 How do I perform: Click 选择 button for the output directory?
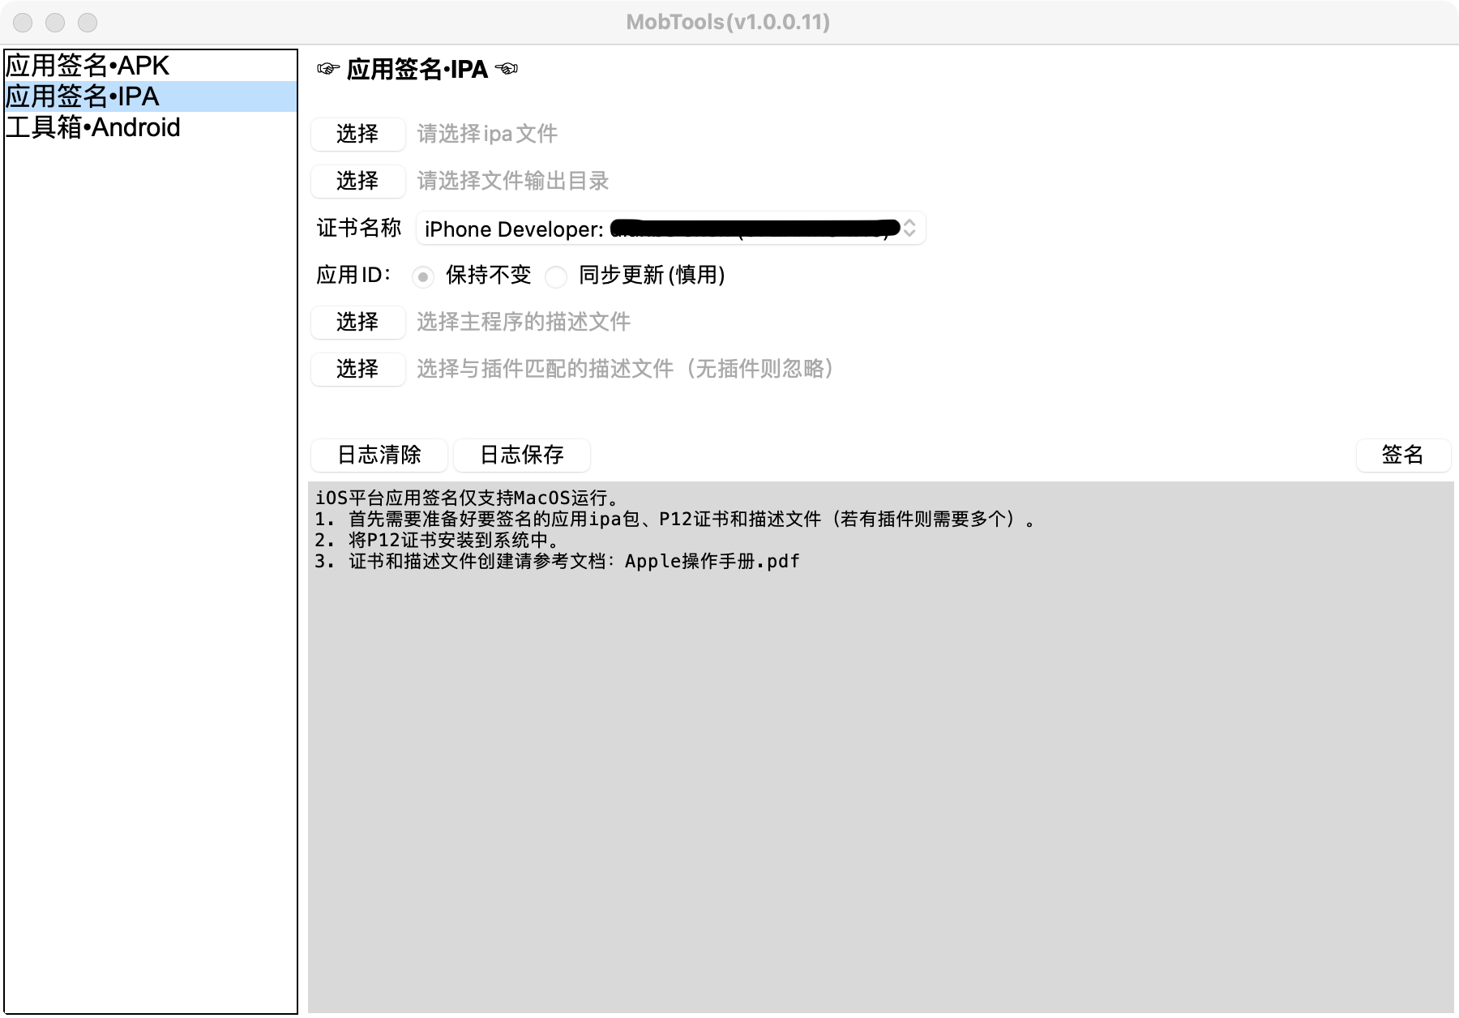tap(357, 181)
